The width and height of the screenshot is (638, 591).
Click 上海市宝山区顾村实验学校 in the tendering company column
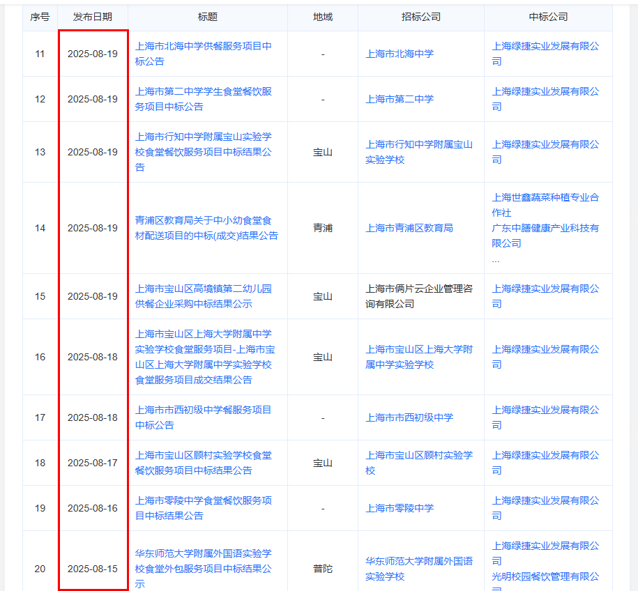pos(419,463)
